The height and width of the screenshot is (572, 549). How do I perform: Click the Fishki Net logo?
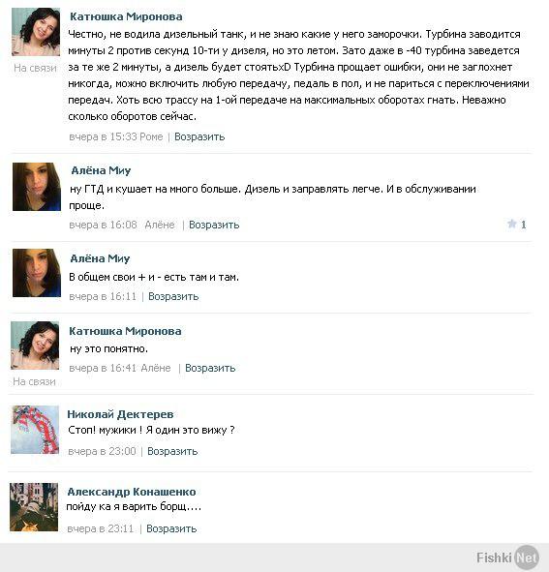point(507,557)
